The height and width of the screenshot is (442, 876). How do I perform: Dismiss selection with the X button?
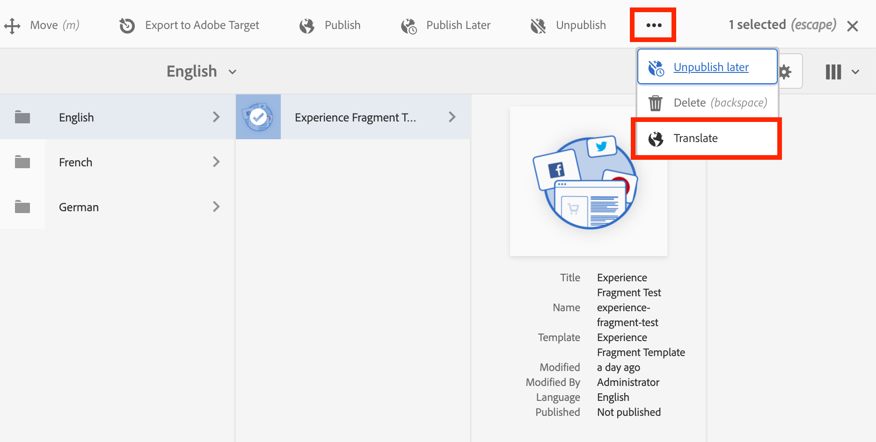coord(853,26)
